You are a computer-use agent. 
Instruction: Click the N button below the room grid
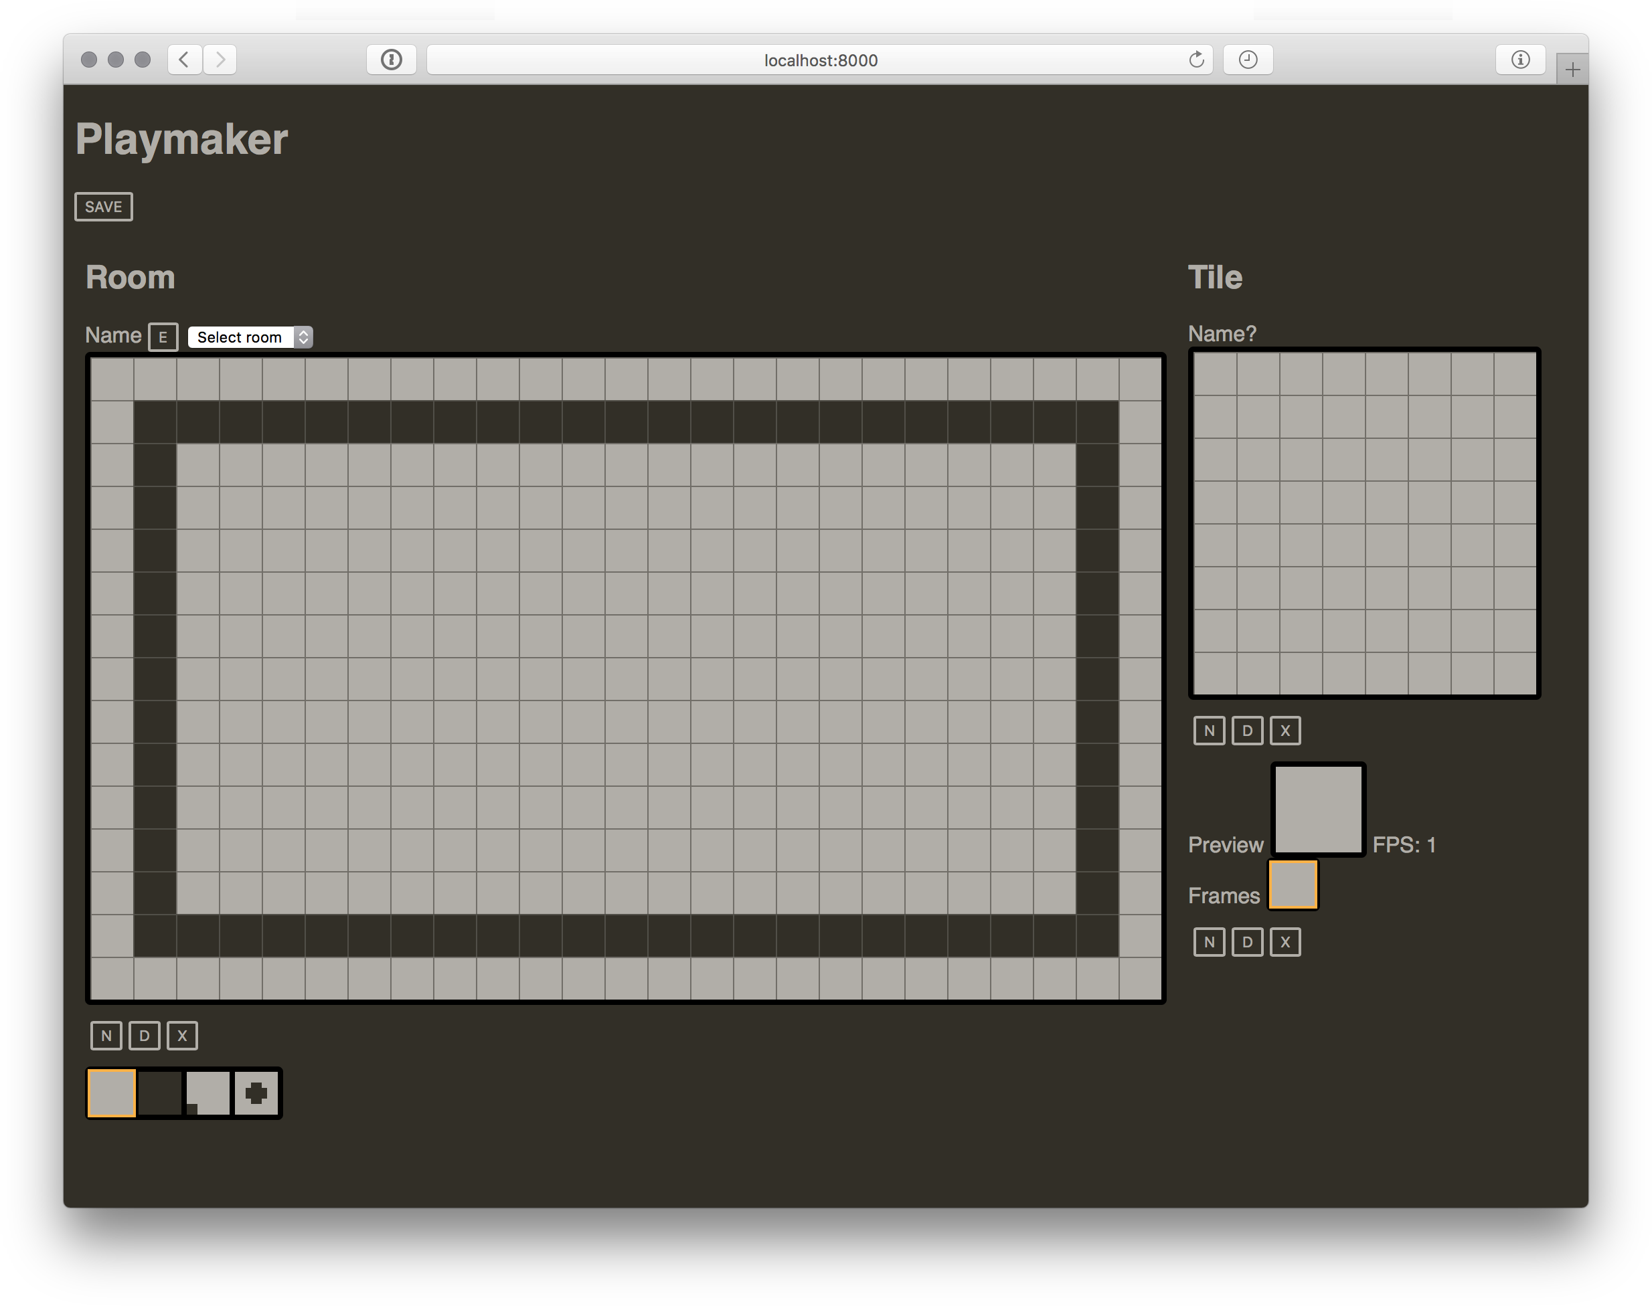[x=106, y=1035]
